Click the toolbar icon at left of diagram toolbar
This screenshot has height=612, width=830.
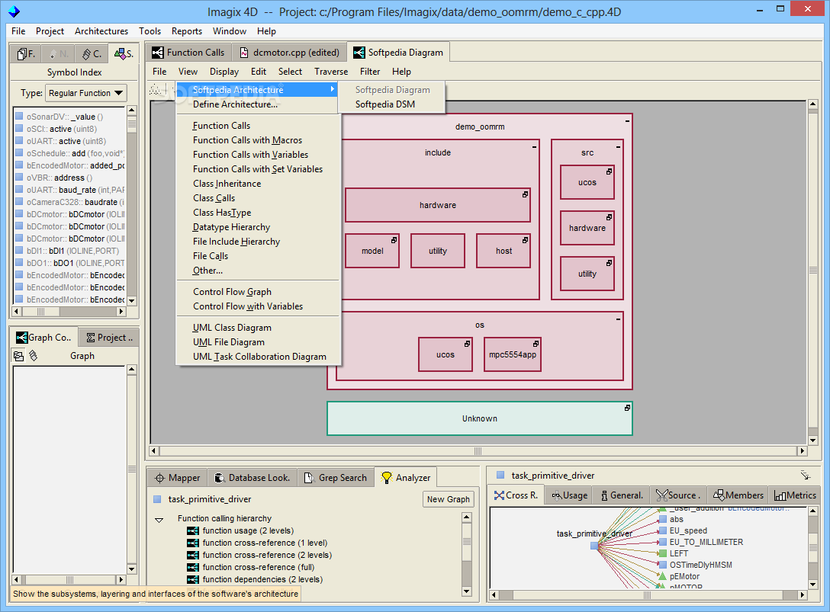pyautogui.click(x=155, y=89)
